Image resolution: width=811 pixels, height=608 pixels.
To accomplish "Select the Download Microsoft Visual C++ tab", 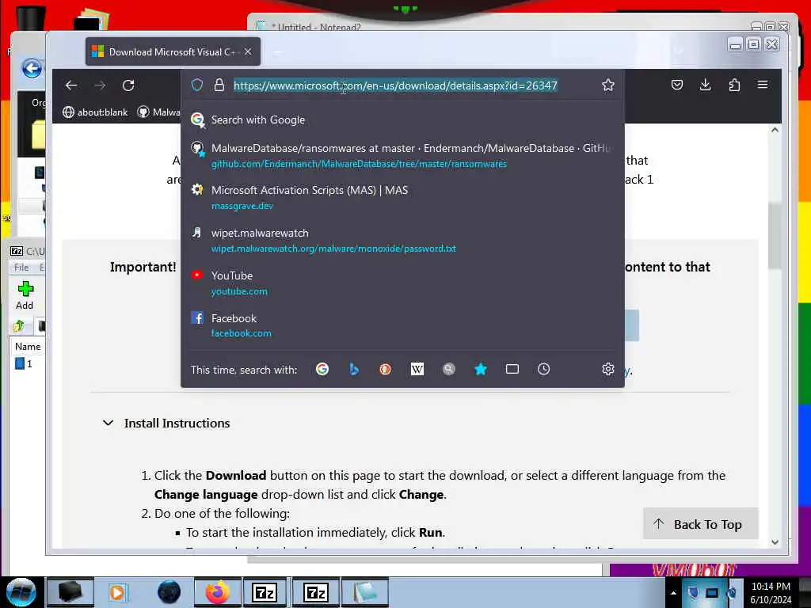I will 173,51.
